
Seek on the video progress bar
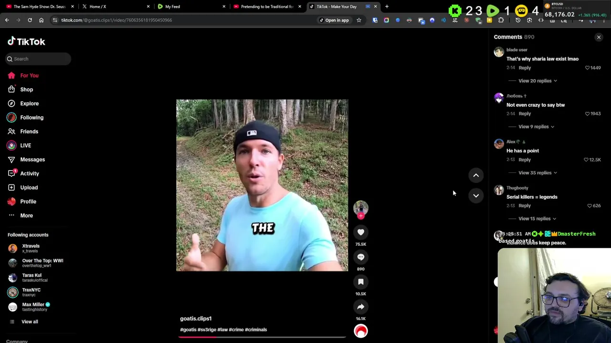(262, 337)
